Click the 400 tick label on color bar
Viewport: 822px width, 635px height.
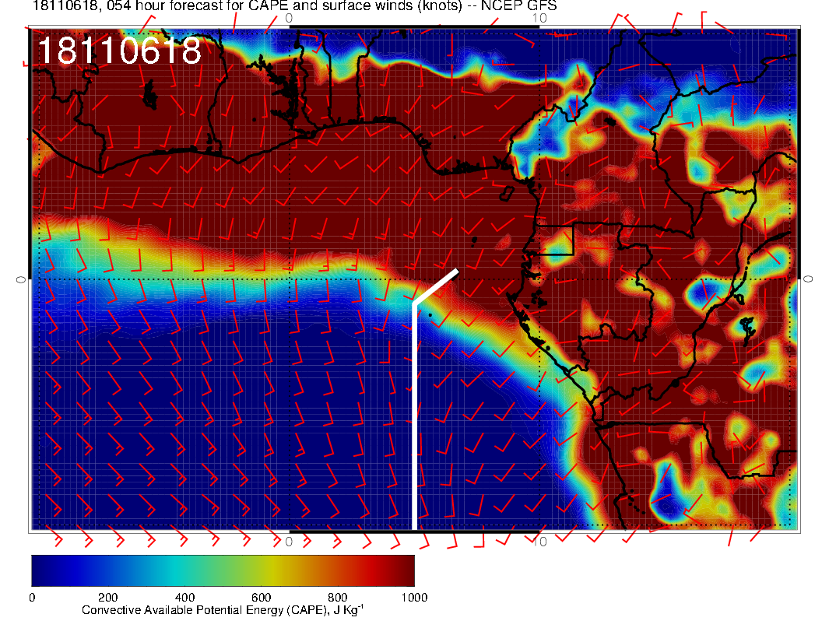[184, 598]
